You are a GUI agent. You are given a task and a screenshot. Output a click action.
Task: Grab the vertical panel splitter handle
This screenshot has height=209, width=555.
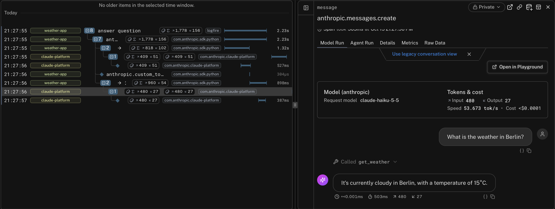pyautogui.click(x=295, y=105)
